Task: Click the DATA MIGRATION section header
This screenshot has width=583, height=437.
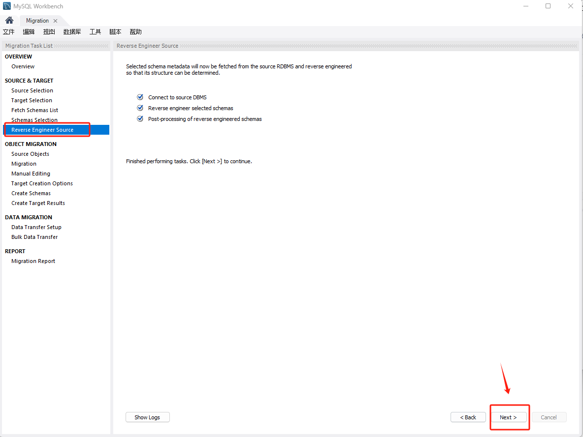Action: (29, 217)
